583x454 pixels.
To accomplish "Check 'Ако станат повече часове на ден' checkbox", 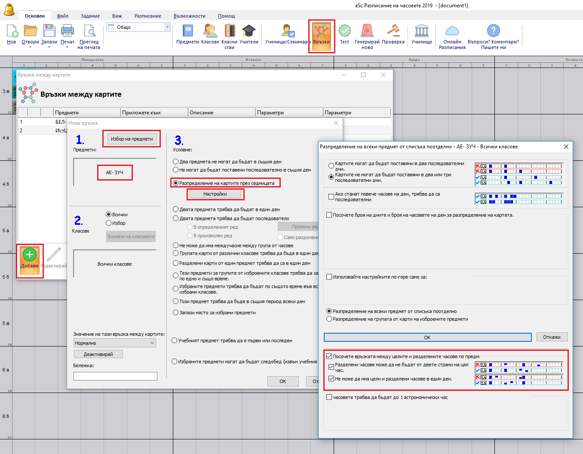I will coord(331,197).
